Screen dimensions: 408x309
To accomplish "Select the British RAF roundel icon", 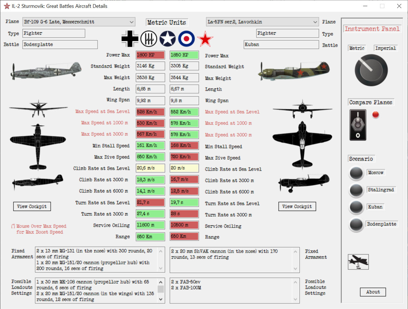I will click(x=186, y=39).
